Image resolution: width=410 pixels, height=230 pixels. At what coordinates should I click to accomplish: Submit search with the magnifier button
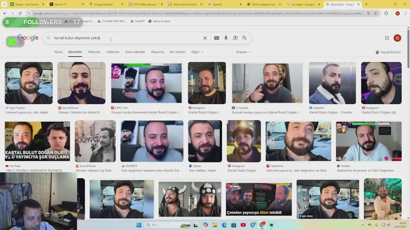pos(244,38)
